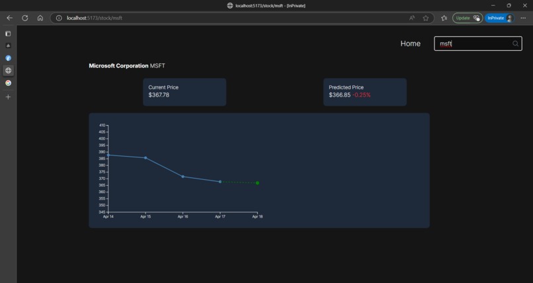View site information icon in address bar
This screenshot has width=533, height=283.
pyautogui.click(x=59, y=18)
